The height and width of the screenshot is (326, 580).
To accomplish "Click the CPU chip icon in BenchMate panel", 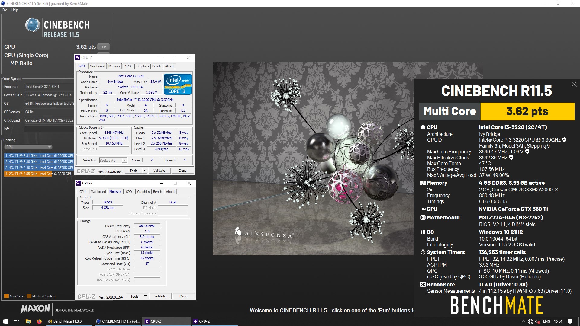I will 423,127.
